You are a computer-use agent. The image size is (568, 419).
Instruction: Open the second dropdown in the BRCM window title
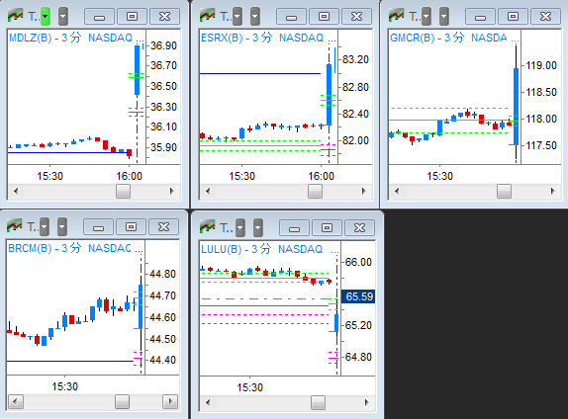point(62,227)
